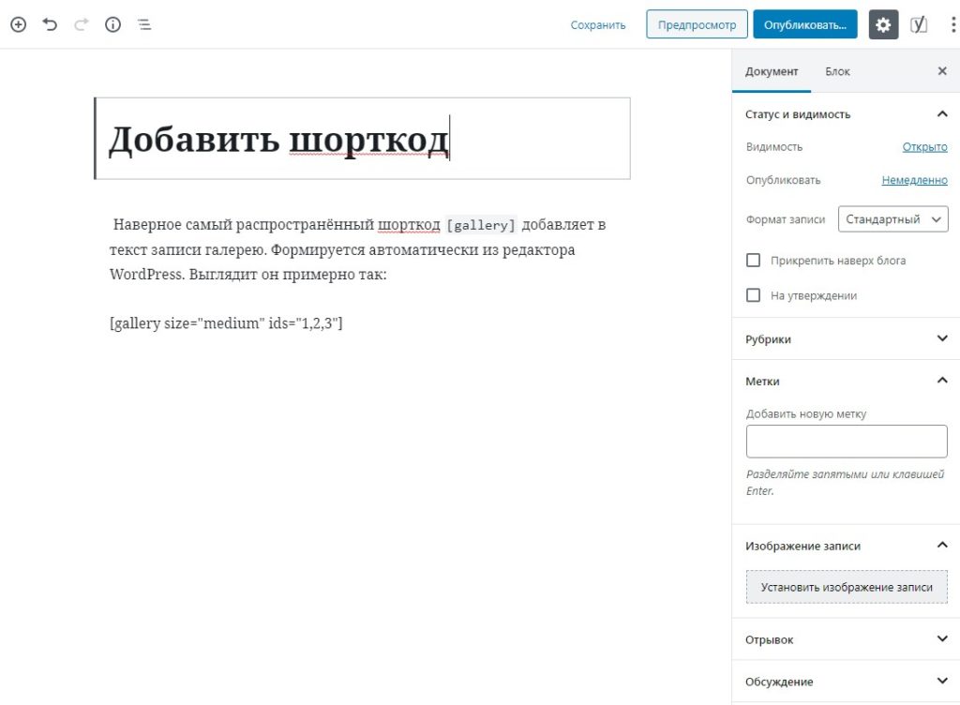Click the 'Открыто' visibility link
960x705 pixels.
[924, 147]
